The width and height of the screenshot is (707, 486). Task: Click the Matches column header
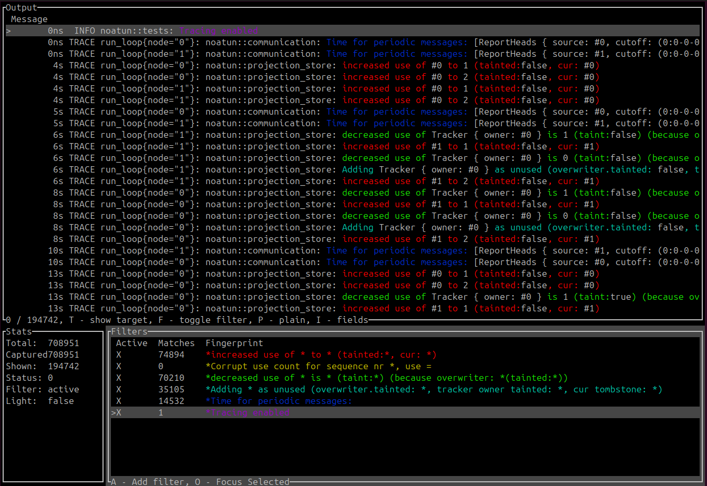pyautogui.click(x=176, y=343)
